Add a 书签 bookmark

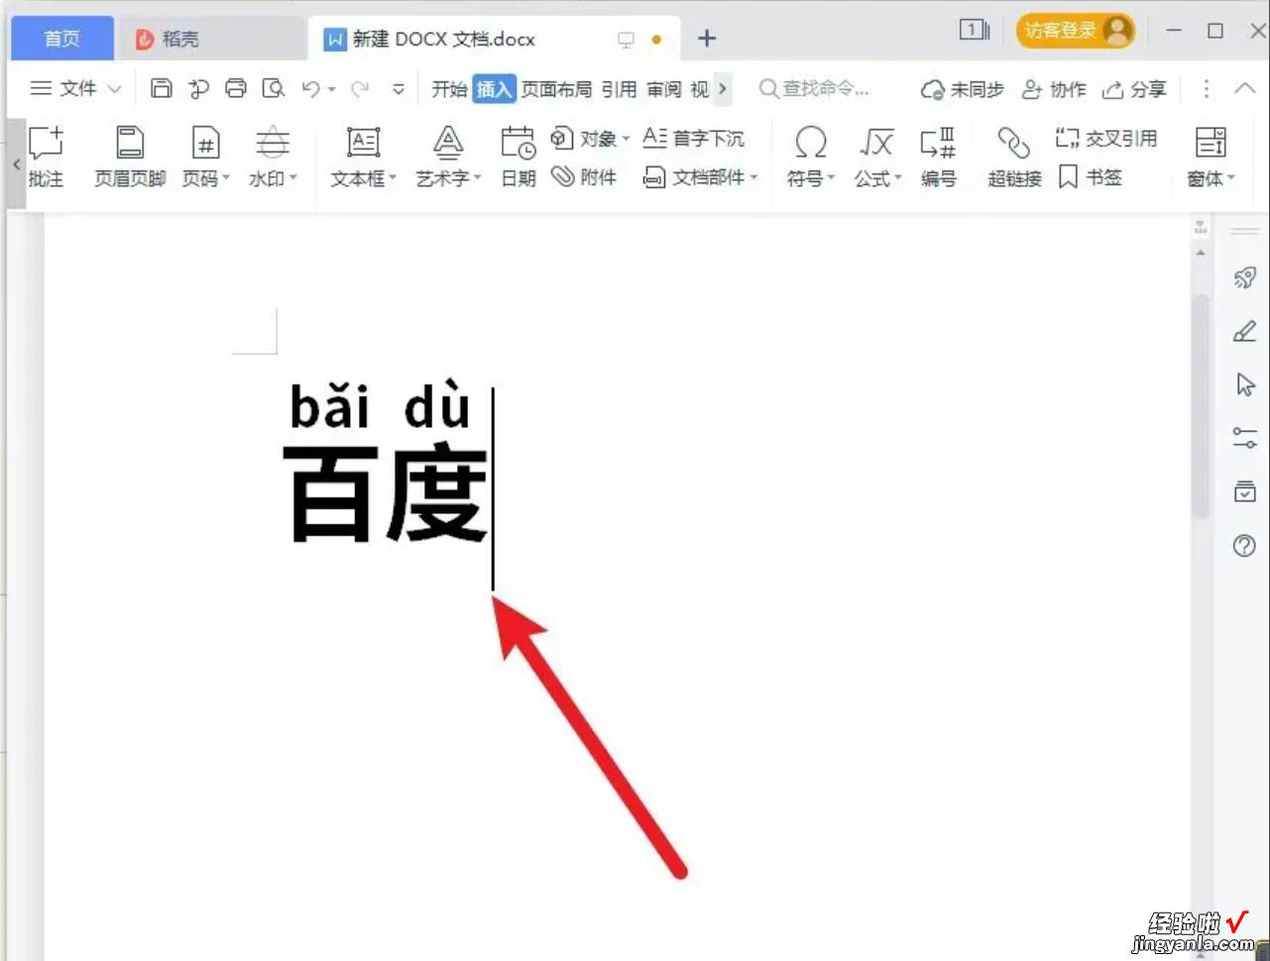tap(1090, 177)
